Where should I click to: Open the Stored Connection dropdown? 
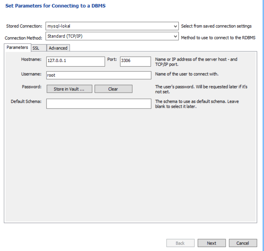pyautogui.click(x=112, y=26)
